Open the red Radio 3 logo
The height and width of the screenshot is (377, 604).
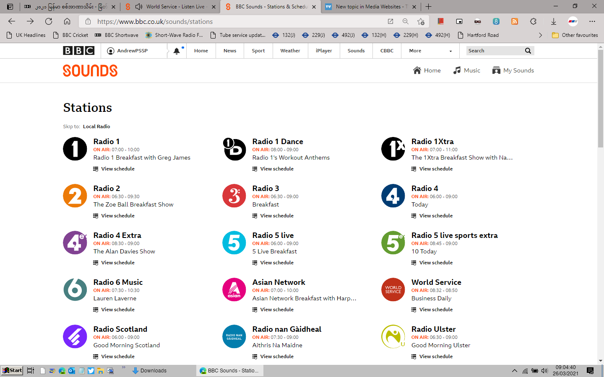tap(234, 196)
